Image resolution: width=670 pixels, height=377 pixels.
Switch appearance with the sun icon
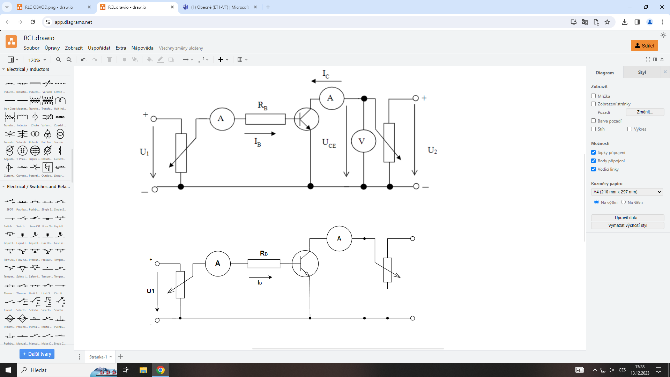(663, 35)
